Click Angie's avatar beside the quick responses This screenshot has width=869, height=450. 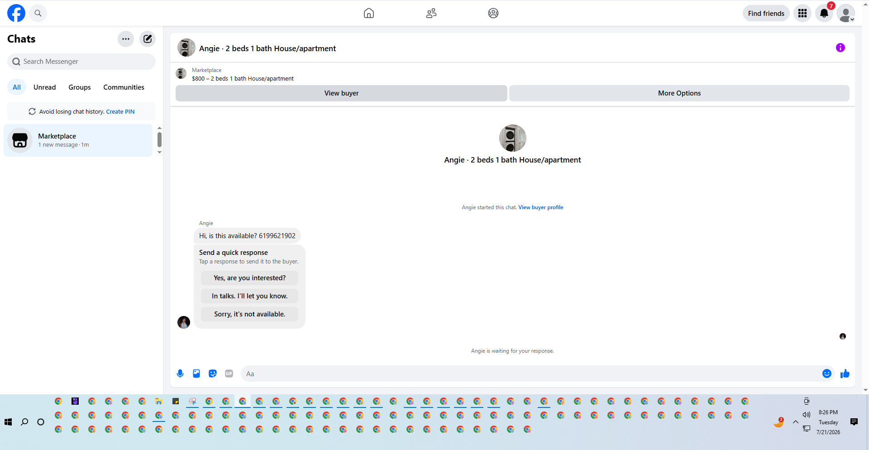(184, 322)
